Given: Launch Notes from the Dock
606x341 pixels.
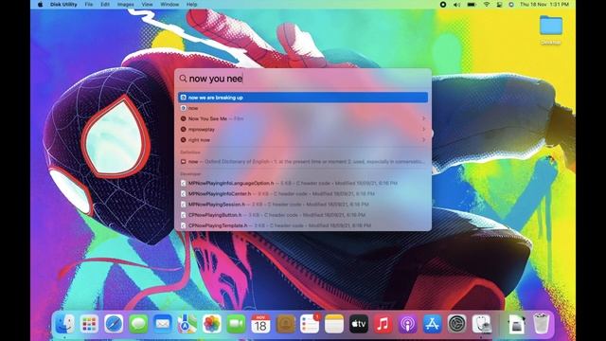Looking at the screenshot, I should coord(334,324).
